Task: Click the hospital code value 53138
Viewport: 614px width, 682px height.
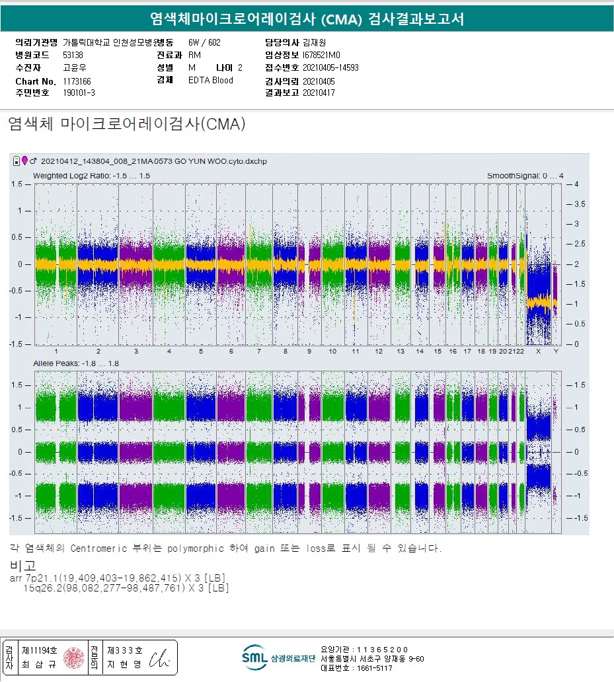Action: pos(73,56)
